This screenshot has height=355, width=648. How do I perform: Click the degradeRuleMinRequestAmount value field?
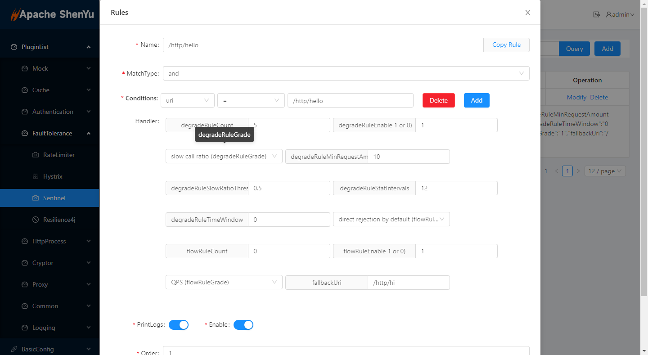[409, 157]
